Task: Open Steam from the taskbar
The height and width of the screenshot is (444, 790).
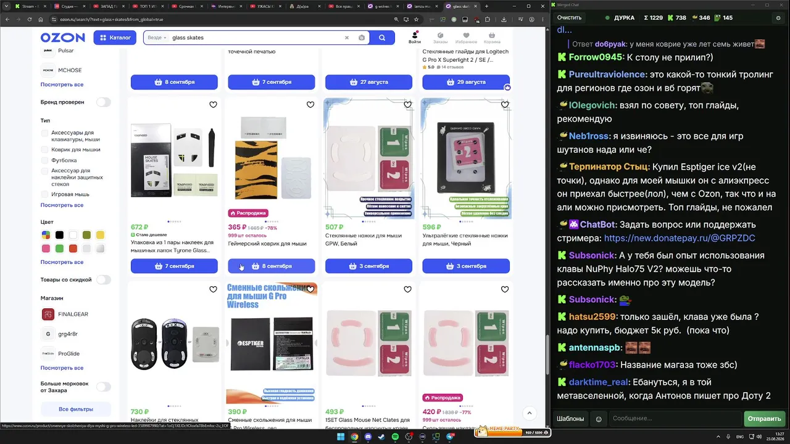Action: 382,437
